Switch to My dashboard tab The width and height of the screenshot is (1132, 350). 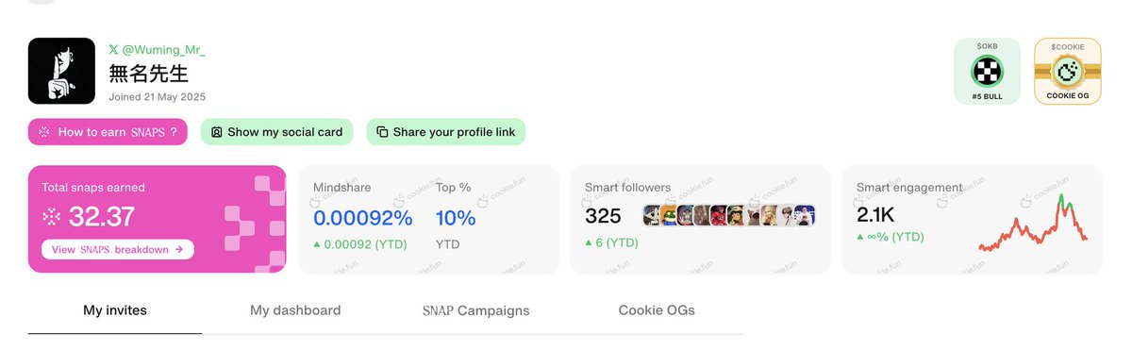(295, 309)
